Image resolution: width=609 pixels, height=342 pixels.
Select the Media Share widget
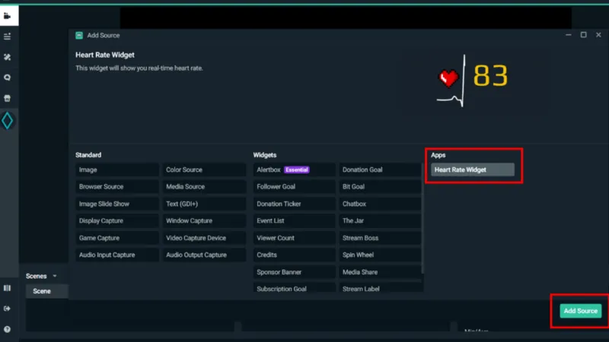pos(380,272)
